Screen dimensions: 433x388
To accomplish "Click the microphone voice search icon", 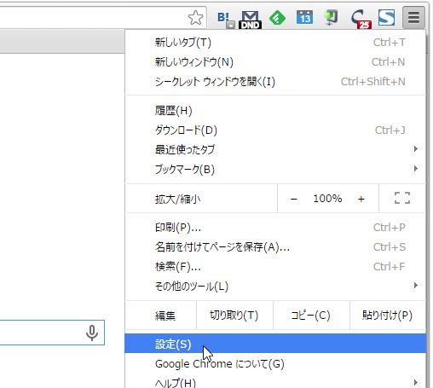I will pos(92,333).
